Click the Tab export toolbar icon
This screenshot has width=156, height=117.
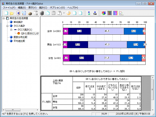[95, 13]
